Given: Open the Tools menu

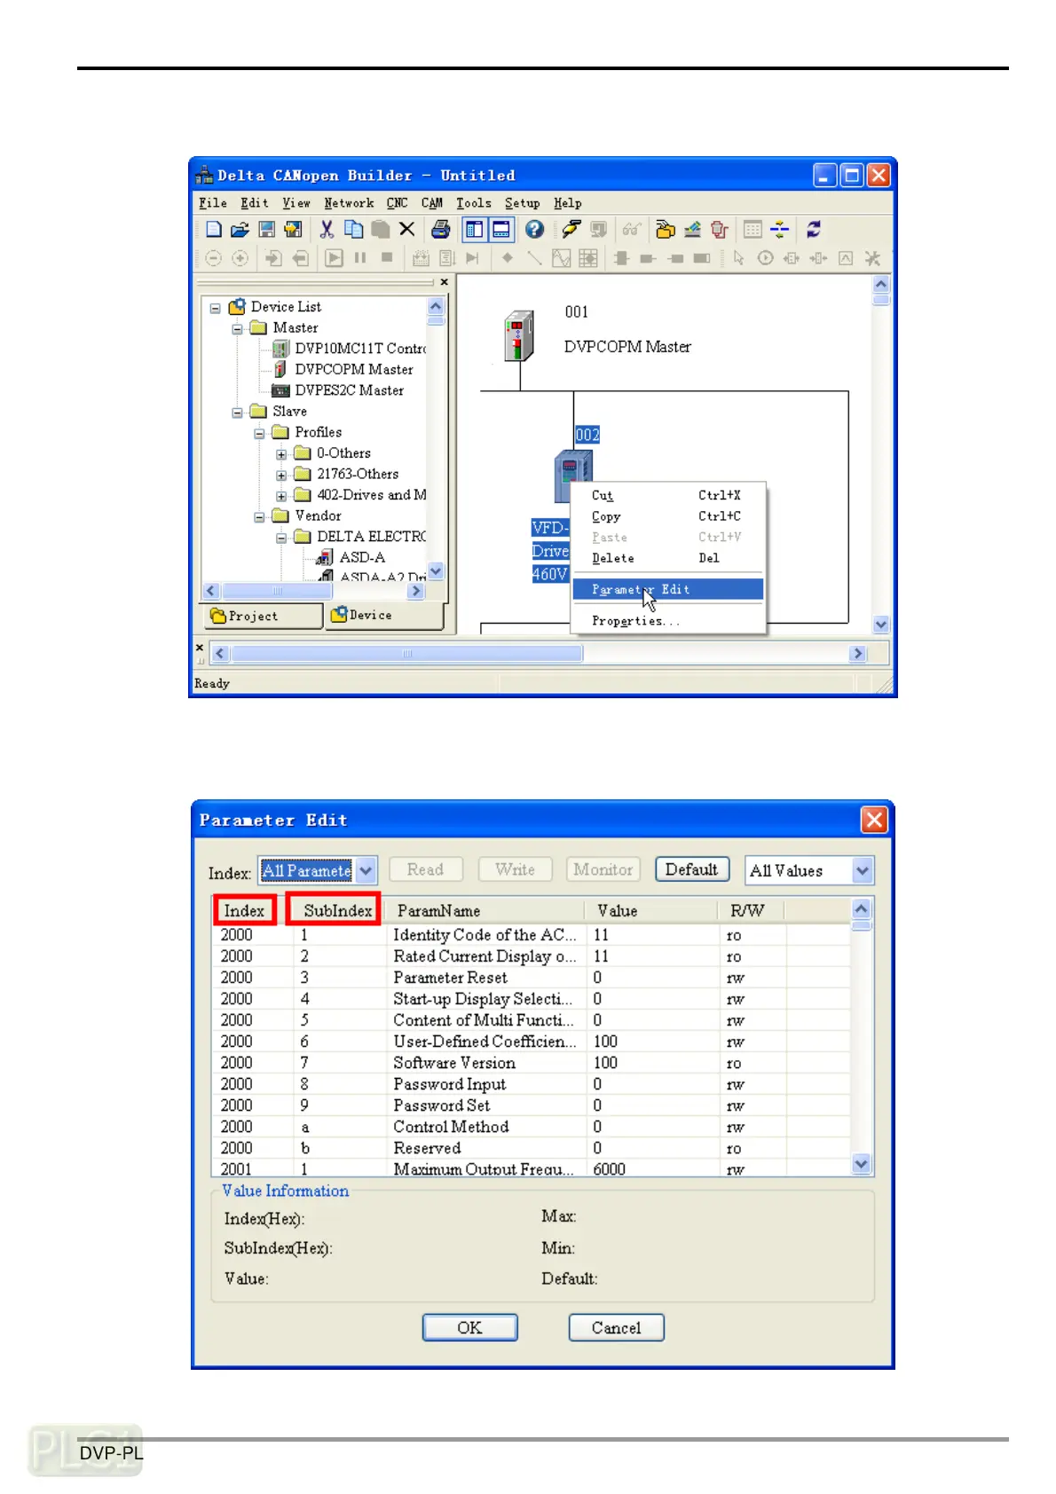Looking at the screenshot, I should pos(474,203).
